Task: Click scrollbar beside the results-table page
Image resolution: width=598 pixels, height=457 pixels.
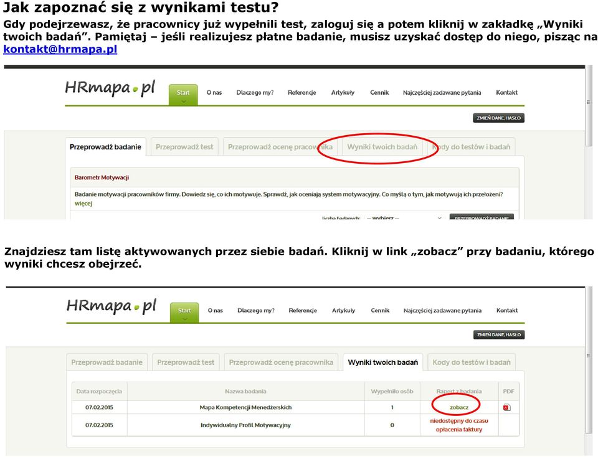Action: [589, 360]
